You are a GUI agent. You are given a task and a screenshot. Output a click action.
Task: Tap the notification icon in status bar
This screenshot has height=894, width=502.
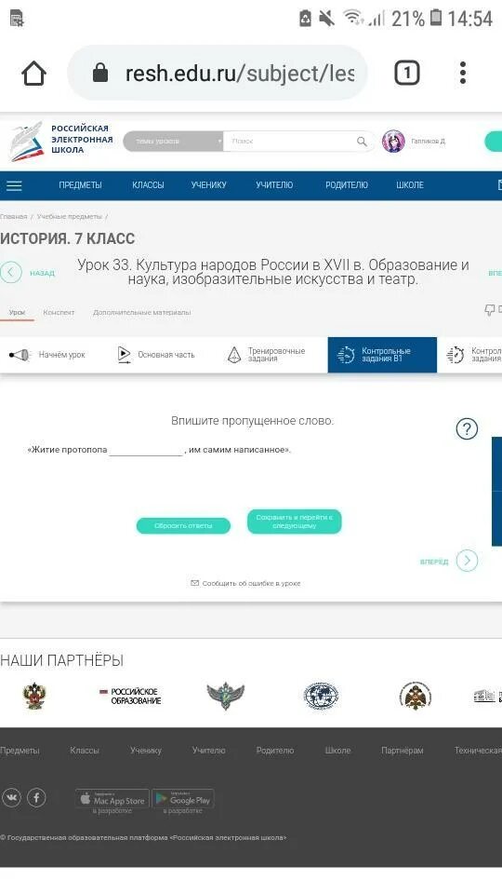point(17,19)
